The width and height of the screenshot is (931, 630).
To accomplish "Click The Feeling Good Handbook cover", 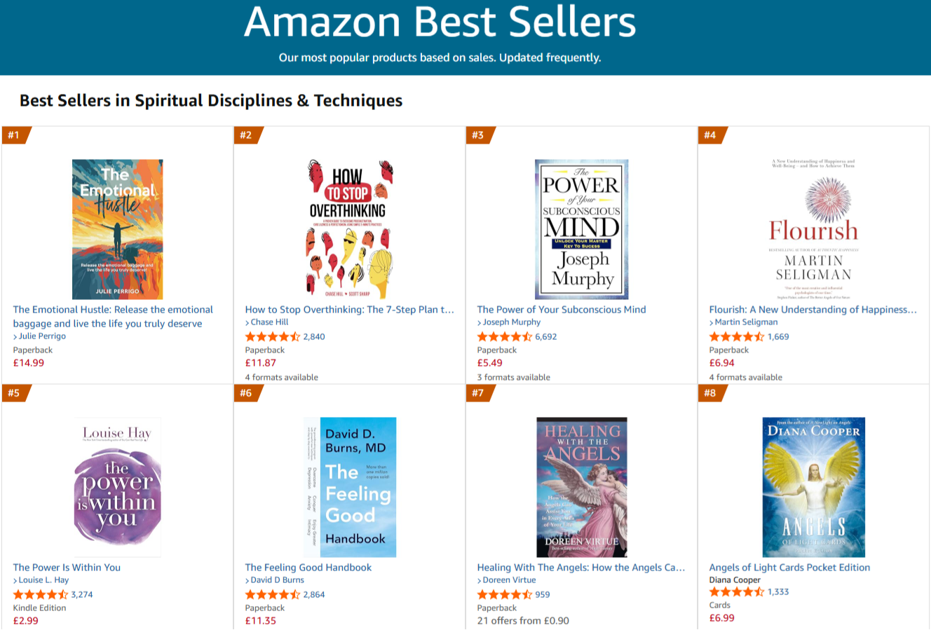I will click(349, 487).
